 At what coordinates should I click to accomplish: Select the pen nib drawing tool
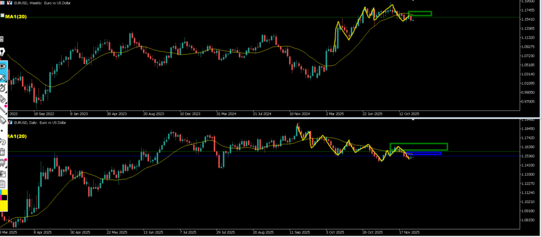pos(3,52)
